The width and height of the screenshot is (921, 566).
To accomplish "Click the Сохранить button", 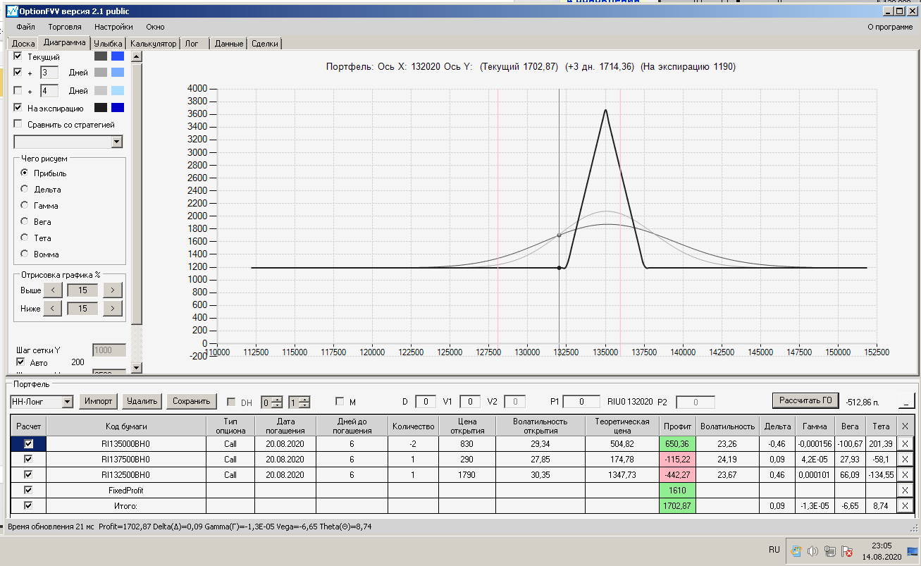I will point(191,401).
